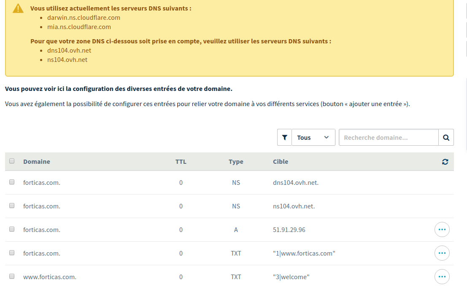
Task: Click the Domaine column header
Action: point(37,162)
